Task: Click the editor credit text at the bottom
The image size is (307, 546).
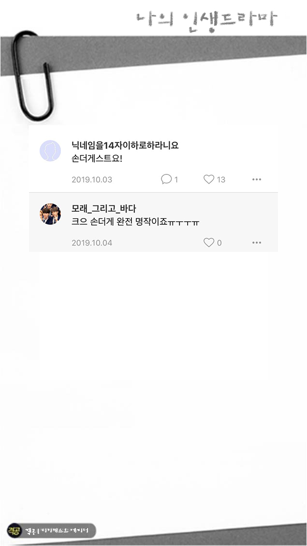Action: (x=56, y=530)
